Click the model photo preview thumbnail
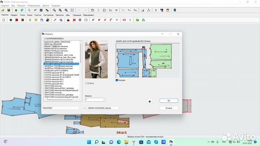Image resolution: width=260 pixels, height=146 pixels. [x=96, y=59]
